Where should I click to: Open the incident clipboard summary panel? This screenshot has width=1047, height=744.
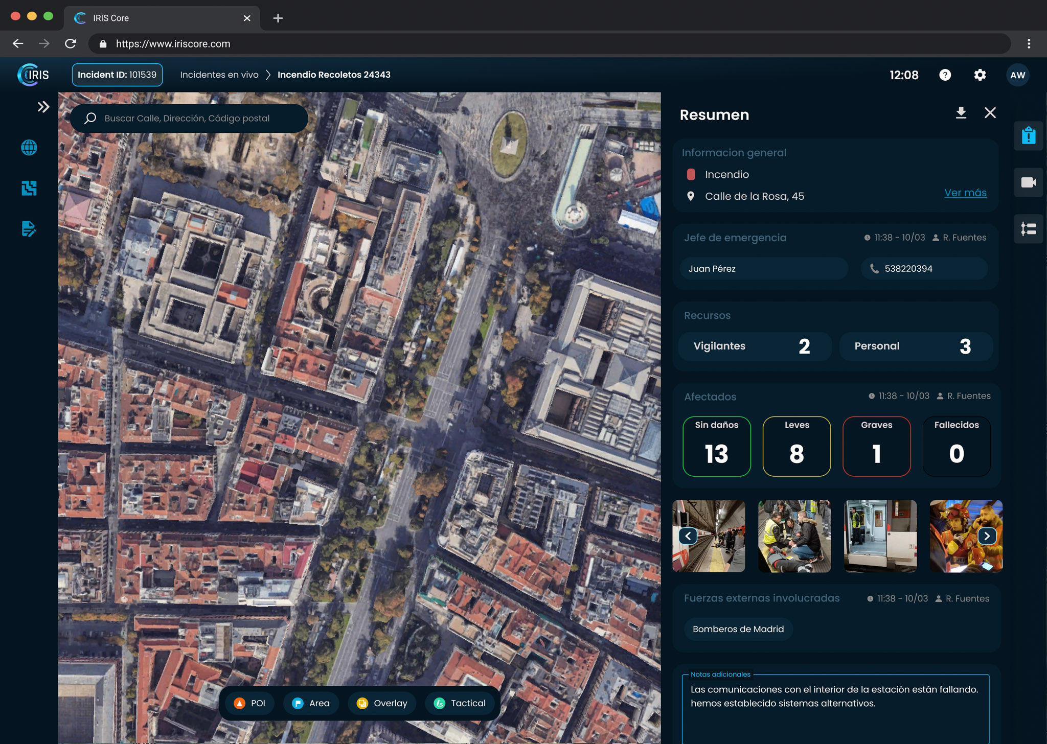pos(1028,136)
